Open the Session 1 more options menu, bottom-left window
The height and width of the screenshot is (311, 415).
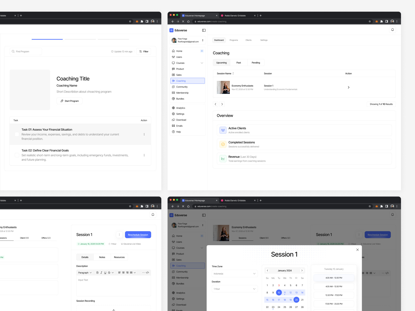[119, 235]
